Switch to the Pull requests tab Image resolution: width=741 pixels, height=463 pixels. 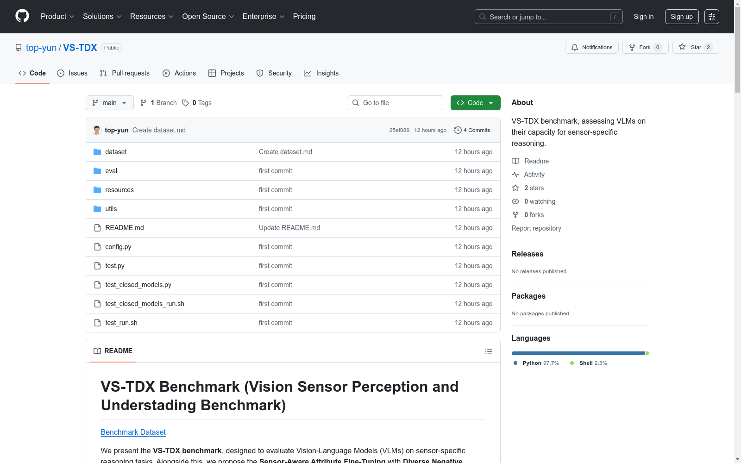click(125, 73)
